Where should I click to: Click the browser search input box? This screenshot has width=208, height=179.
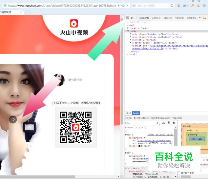point(154,6)
